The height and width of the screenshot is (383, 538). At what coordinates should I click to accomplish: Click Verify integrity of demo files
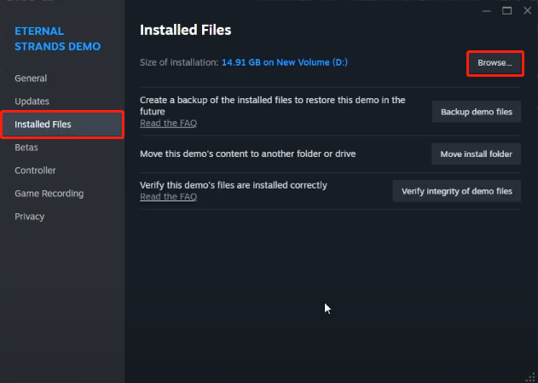coord(457,191)
